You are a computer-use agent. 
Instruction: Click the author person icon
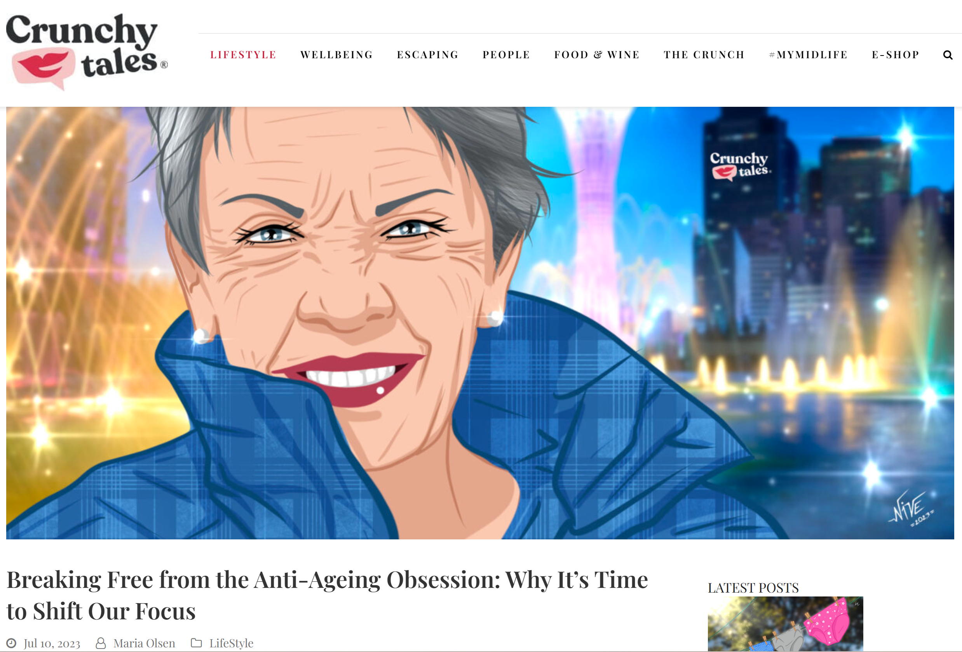(101, 643)
